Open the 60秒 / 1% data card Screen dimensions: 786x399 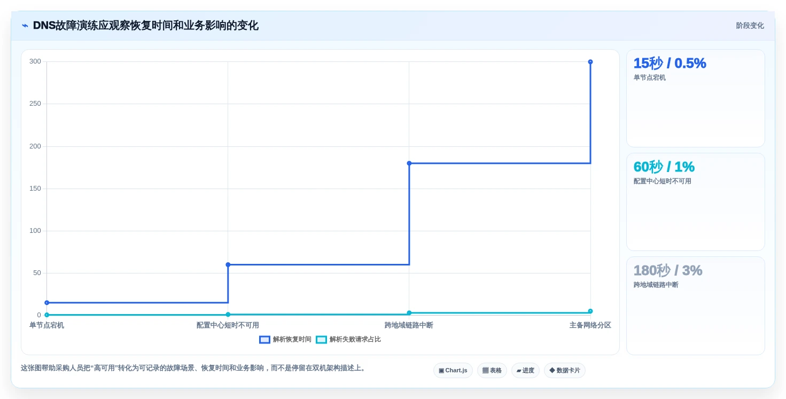[x=695, y=202]
